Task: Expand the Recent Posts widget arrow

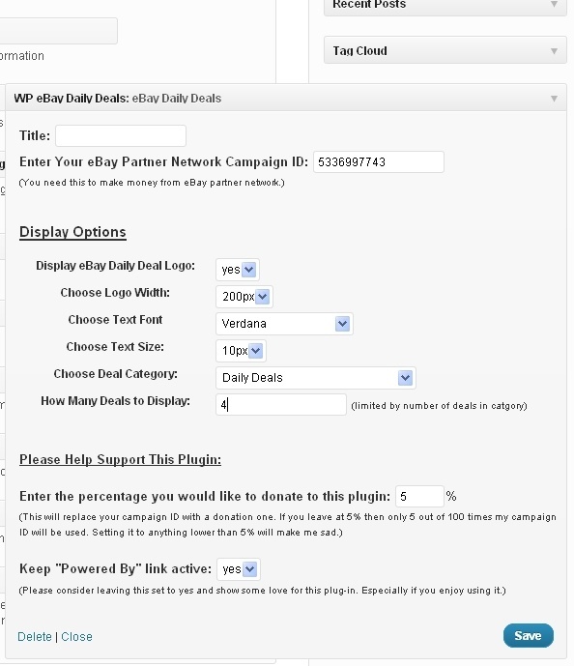Action: coord(554,4)
